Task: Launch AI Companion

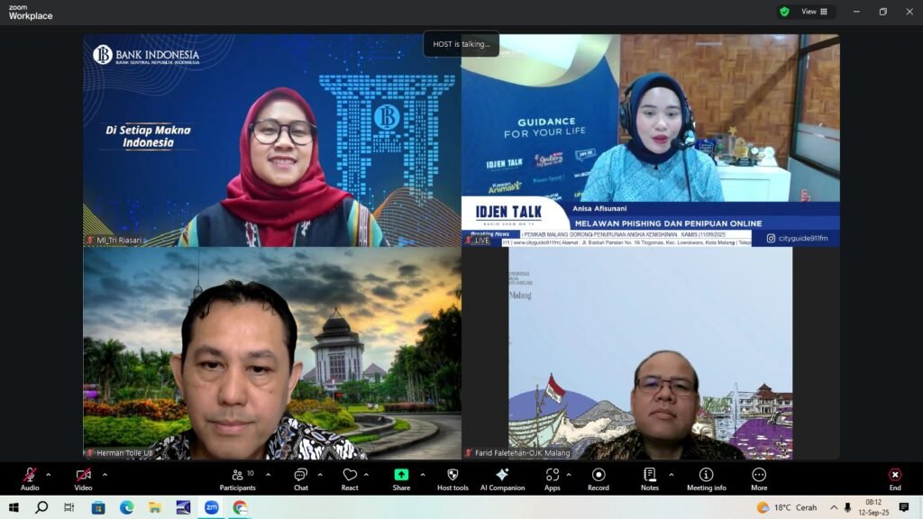Action: point(502,479)
